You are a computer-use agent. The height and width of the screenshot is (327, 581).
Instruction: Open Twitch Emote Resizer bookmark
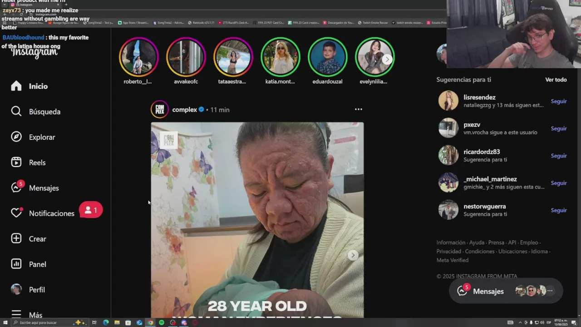tap(373, 22)
